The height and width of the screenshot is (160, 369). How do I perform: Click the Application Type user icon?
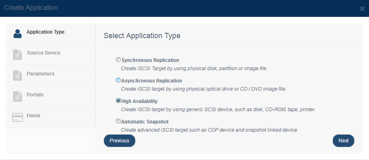[18, 34]
